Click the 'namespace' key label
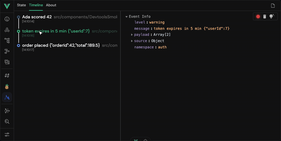 [x=144, y=47]
